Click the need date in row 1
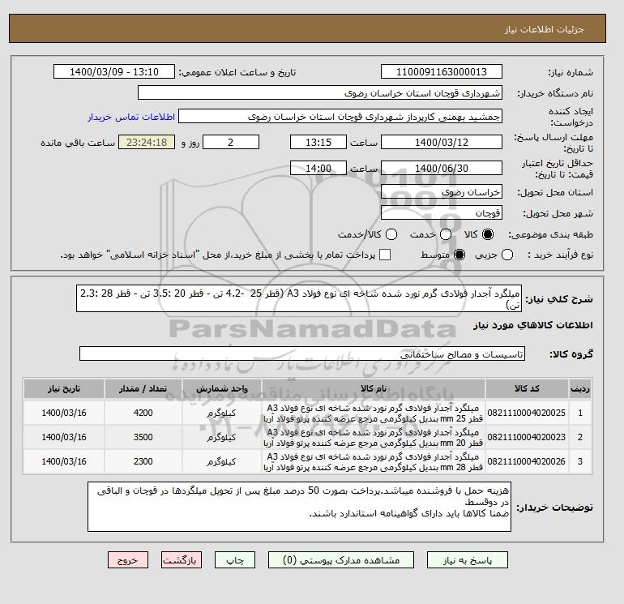This screenshot has width=624, height=604. coord(64,413)
